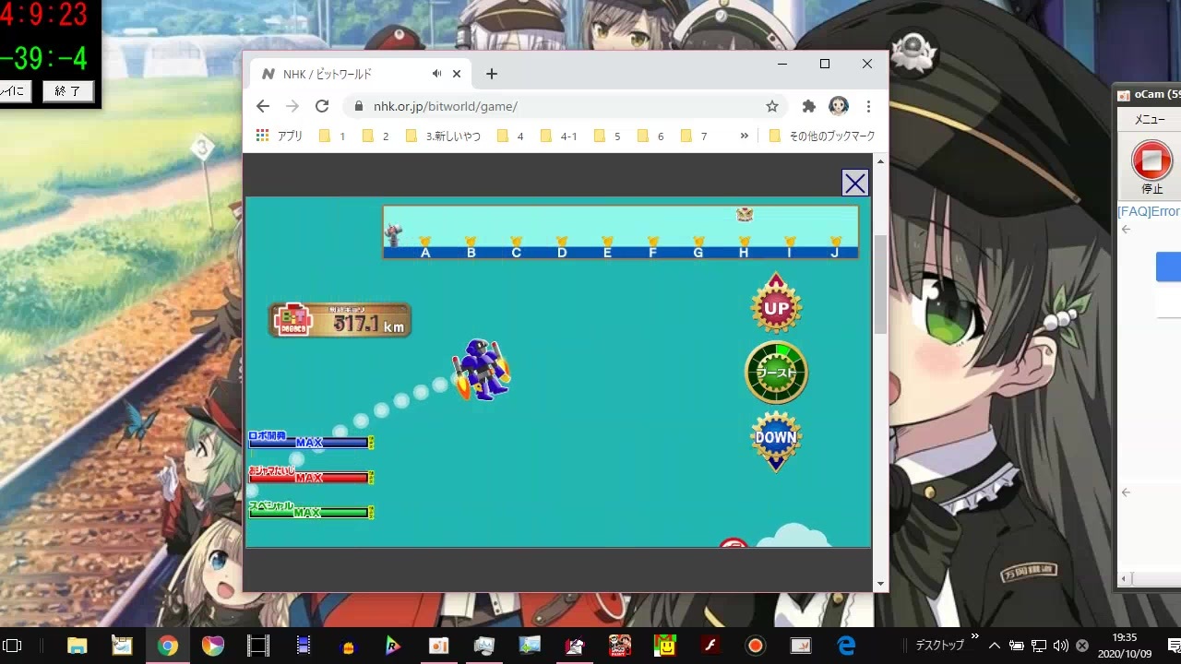Open Microsoft Edge from the taskbar
Image resolution: width=1181 pixels, height=664 pixels.
(x=846, y=646)
